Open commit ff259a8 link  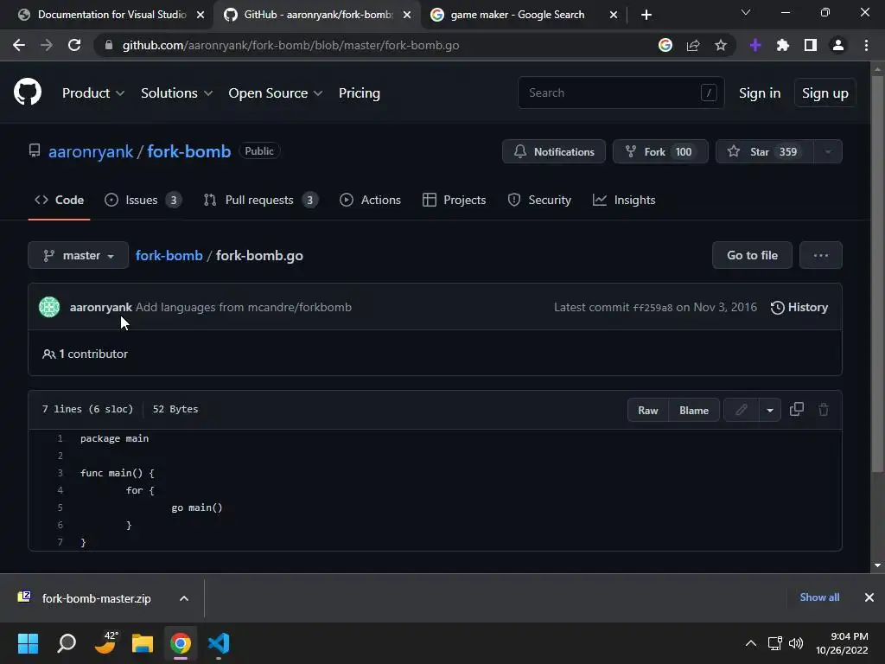pyautogui.click(x=653, y=308)
